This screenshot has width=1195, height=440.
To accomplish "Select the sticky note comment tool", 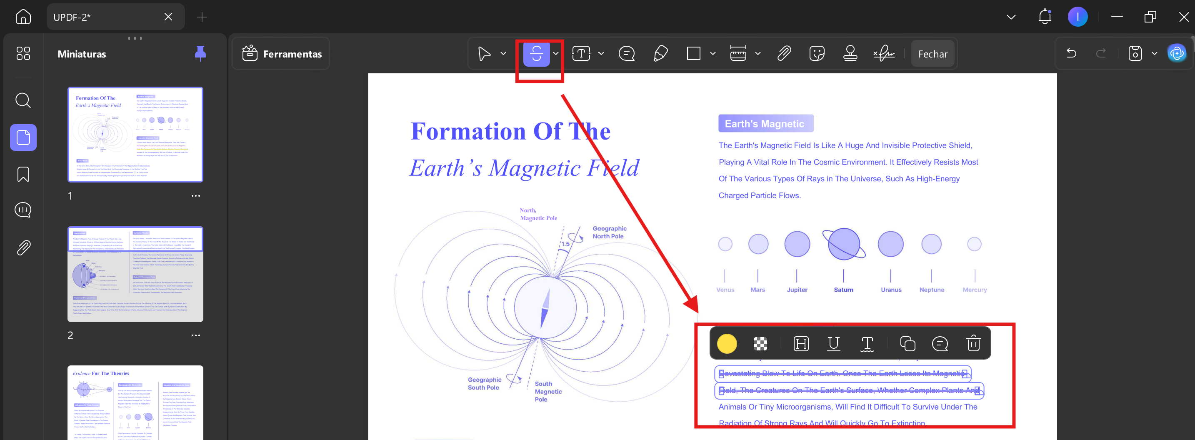I will point(627,54).
